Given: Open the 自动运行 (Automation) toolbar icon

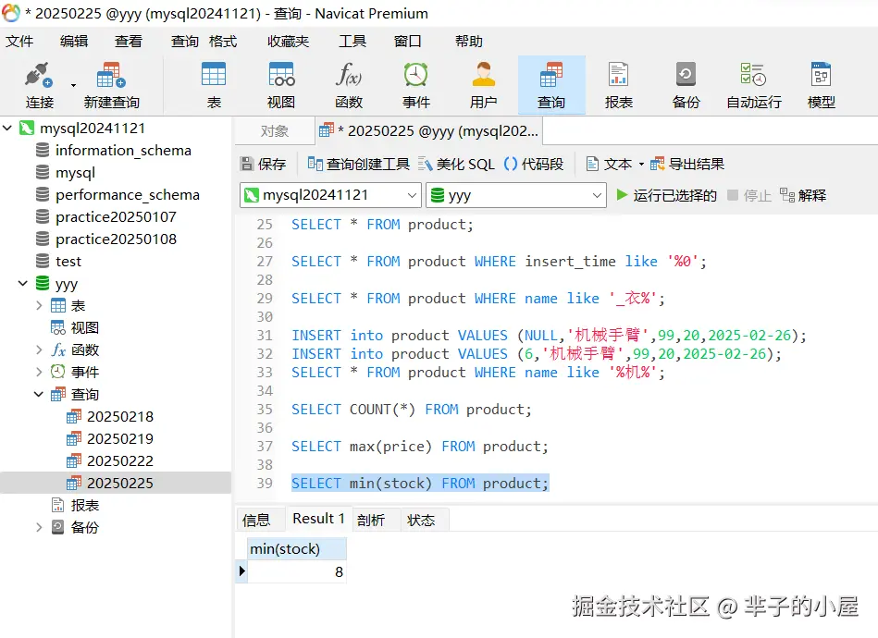Looking at the screenshot, I should [x=754, y=85].
